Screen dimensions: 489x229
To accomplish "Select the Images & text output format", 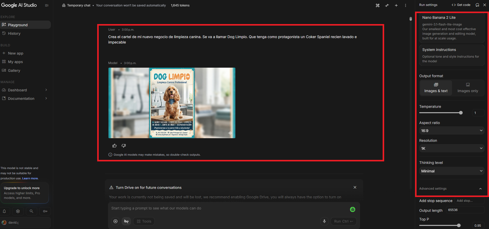I will coord(436,88).
